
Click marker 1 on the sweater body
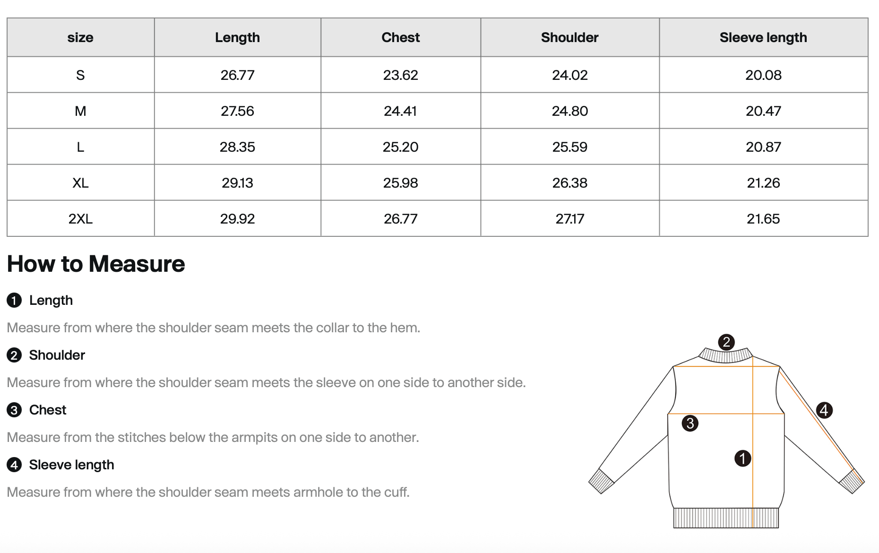tap(742, 458)
